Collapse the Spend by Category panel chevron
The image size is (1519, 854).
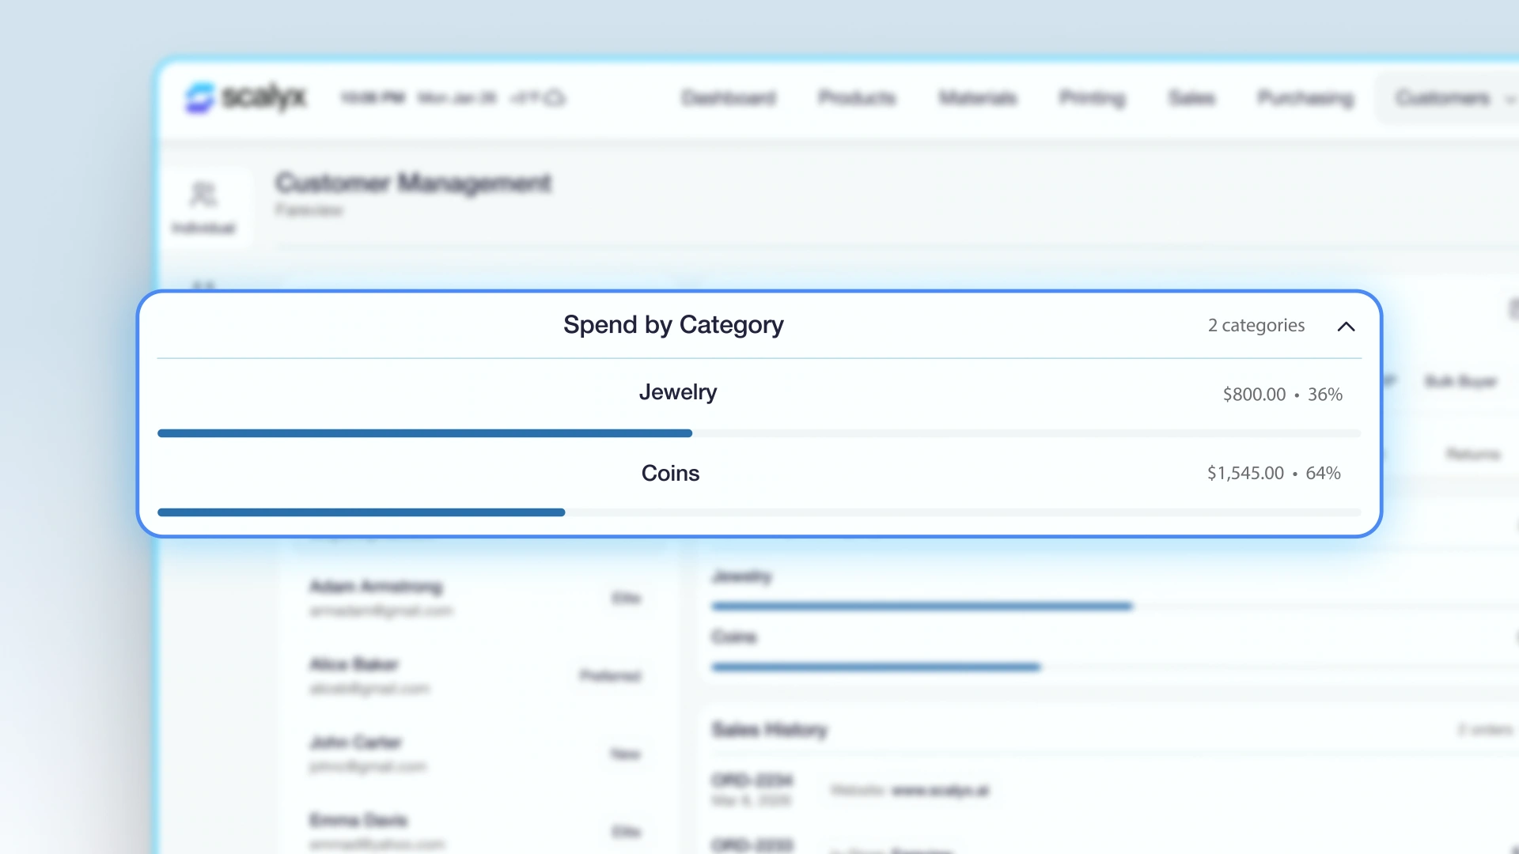coord(1346,327)
